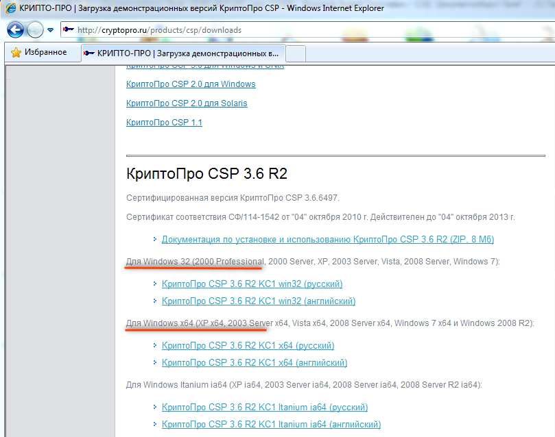Click the text Сертифицированная версия КриптоПро CSP 3.6.6497
This screenshot has height=437, width=555.
point(233,198)
